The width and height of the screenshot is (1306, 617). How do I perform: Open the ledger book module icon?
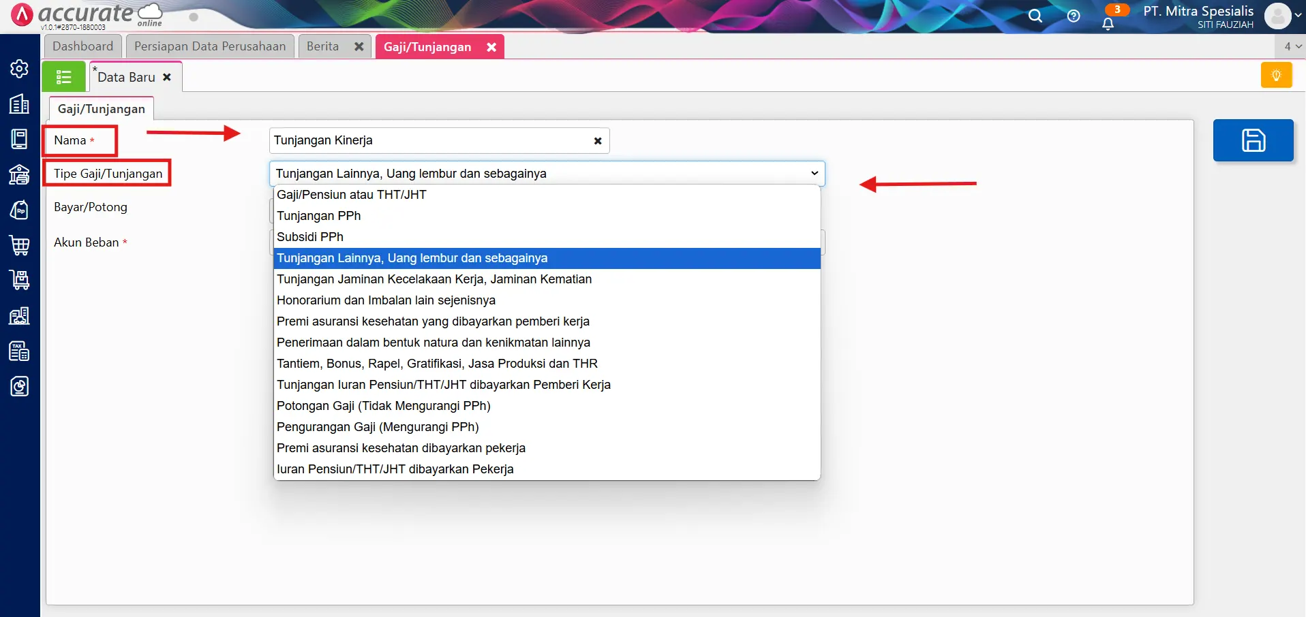pyautogui.click(x=19, y=139)
